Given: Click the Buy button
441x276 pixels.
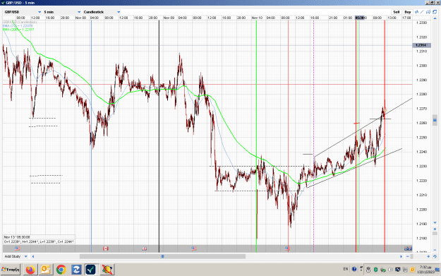Looking at the screenshot, I should (408, 12).
